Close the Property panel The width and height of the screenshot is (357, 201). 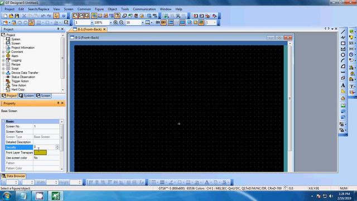(x=62, y=103)
